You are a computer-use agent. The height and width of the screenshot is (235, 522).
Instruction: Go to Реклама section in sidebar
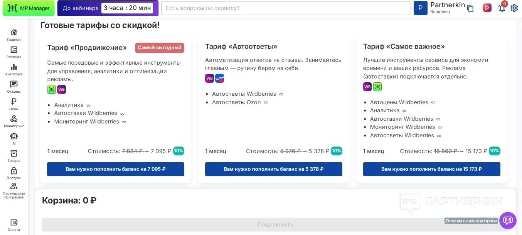point(14,52)
